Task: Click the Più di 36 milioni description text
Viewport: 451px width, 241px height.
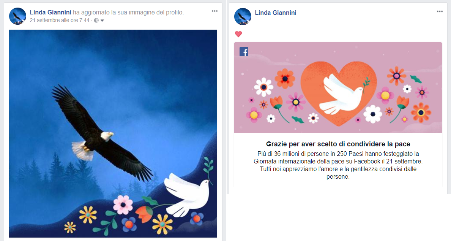Action: coord(338,165)
